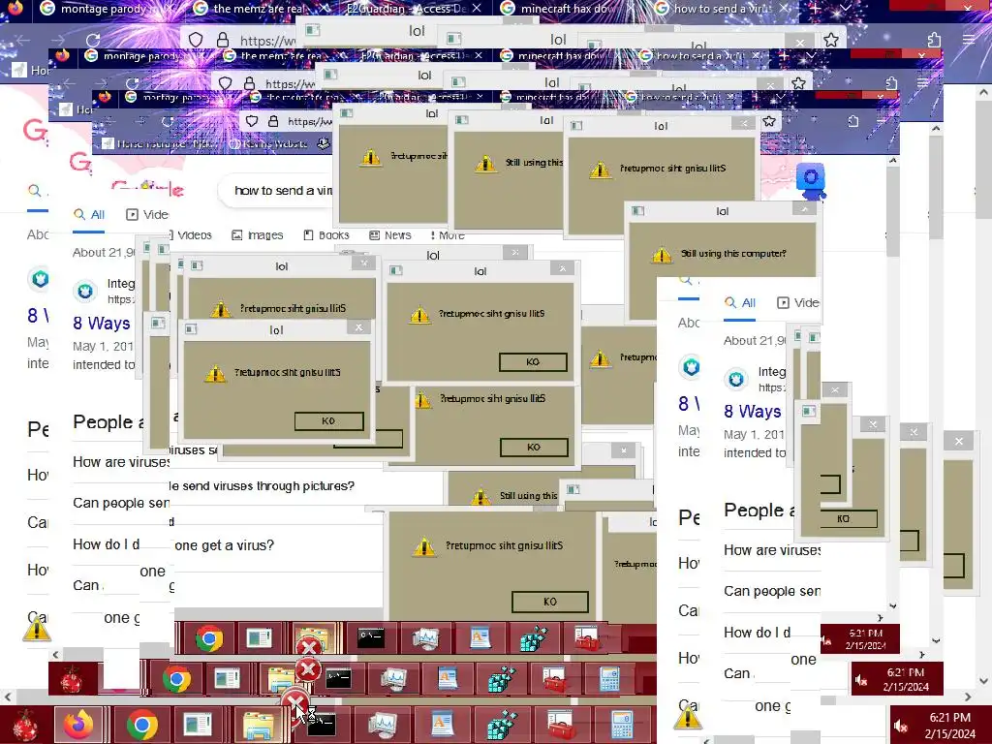
Task: Open the hamburger menu of the middle nested Firefox copy
Action: point(923,83)
